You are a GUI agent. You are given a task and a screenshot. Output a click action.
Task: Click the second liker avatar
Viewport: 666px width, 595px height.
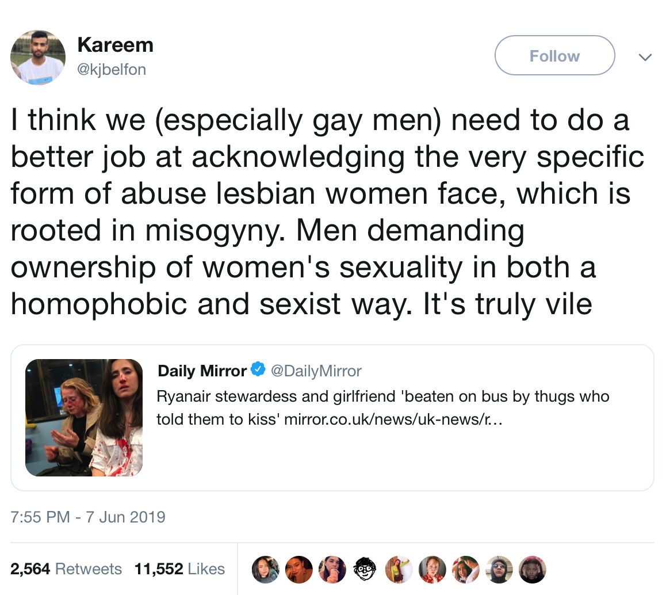coord(299,569)
